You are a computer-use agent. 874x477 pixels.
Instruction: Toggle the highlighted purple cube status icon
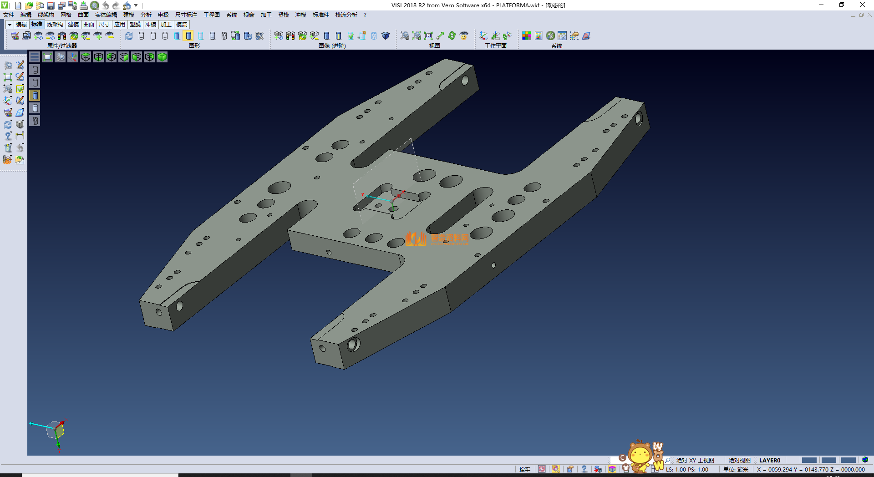[x=612, y=469]
